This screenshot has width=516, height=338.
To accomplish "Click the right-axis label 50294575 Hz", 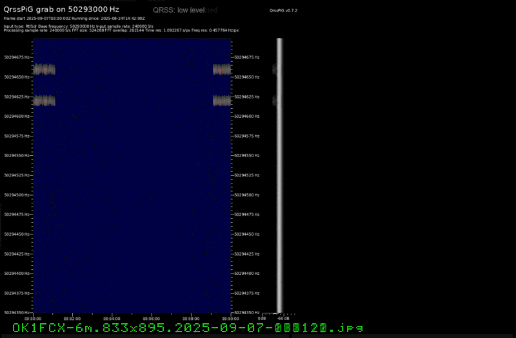I will coord(247,136).
